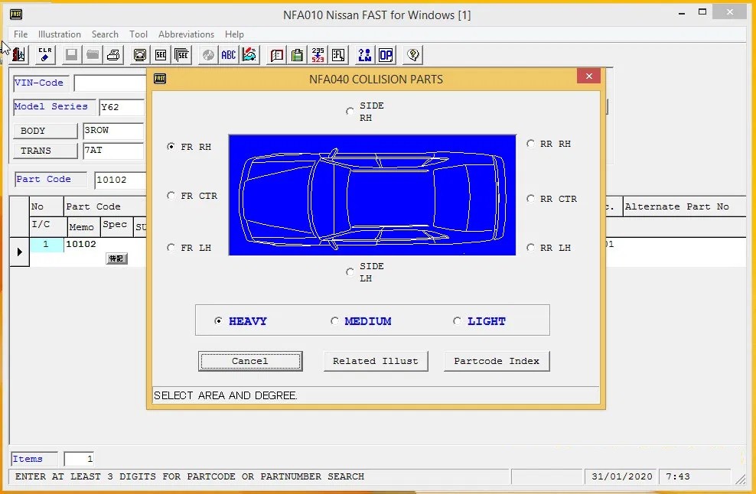Click the exit door toolbar icon
756x494 pixels.
tap(19, 54)
